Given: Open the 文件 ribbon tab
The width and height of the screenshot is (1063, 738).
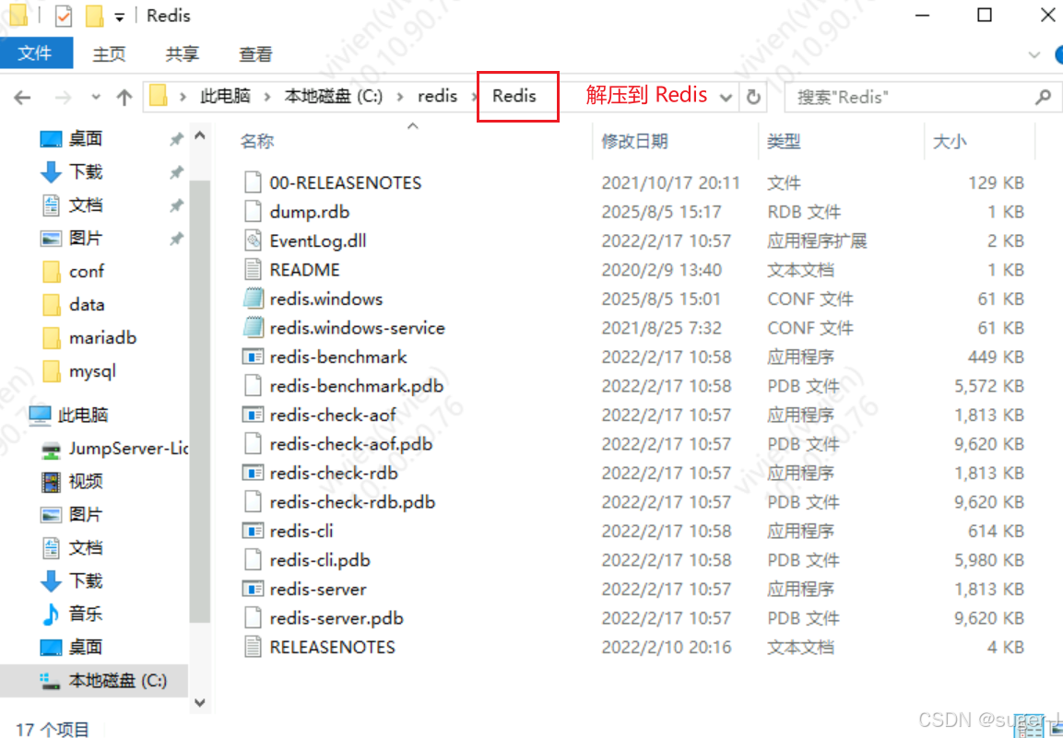Looking at the screenshot, I should point(35,53).
